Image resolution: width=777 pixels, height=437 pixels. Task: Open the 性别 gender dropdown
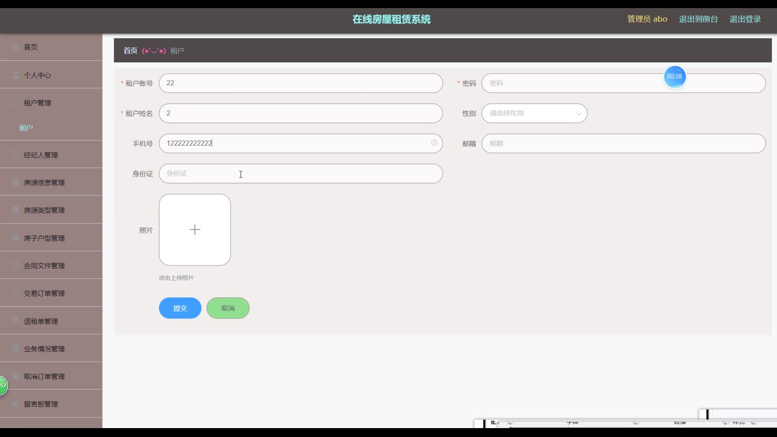(x=534, y=113)
